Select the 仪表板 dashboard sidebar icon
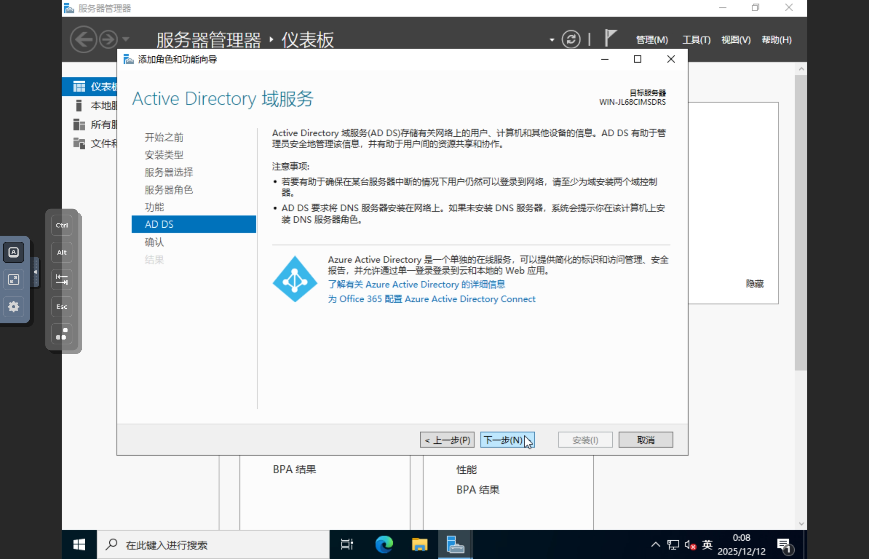869x559 pixels. [x=79, y=86]
